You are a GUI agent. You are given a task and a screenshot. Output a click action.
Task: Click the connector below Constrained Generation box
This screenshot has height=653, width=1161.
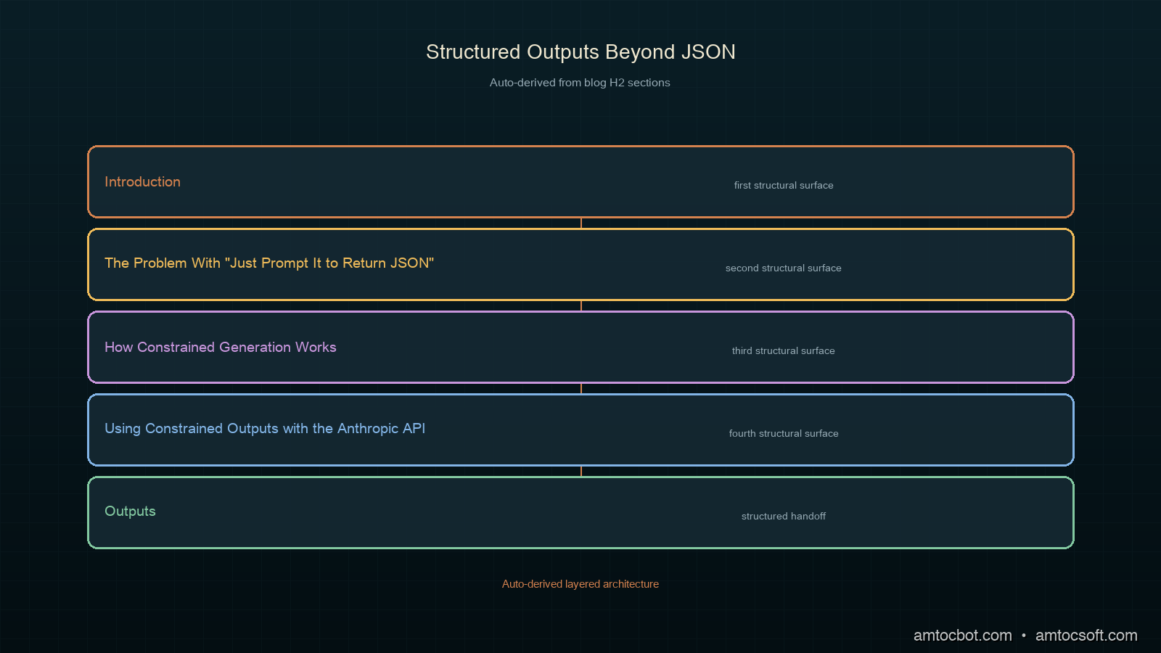[x=581, y=389]
